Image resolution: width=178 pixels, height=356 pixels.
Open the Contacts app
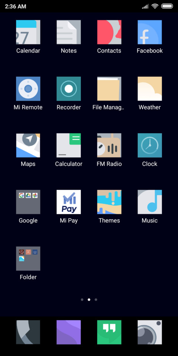[x=109, y=32]
